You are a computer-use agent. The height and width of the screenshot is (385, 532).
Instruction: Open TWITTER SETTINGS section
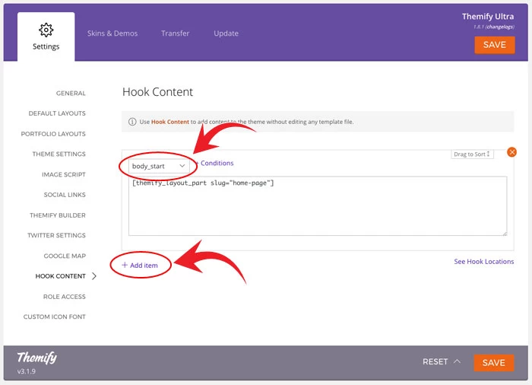click(56, 235)
